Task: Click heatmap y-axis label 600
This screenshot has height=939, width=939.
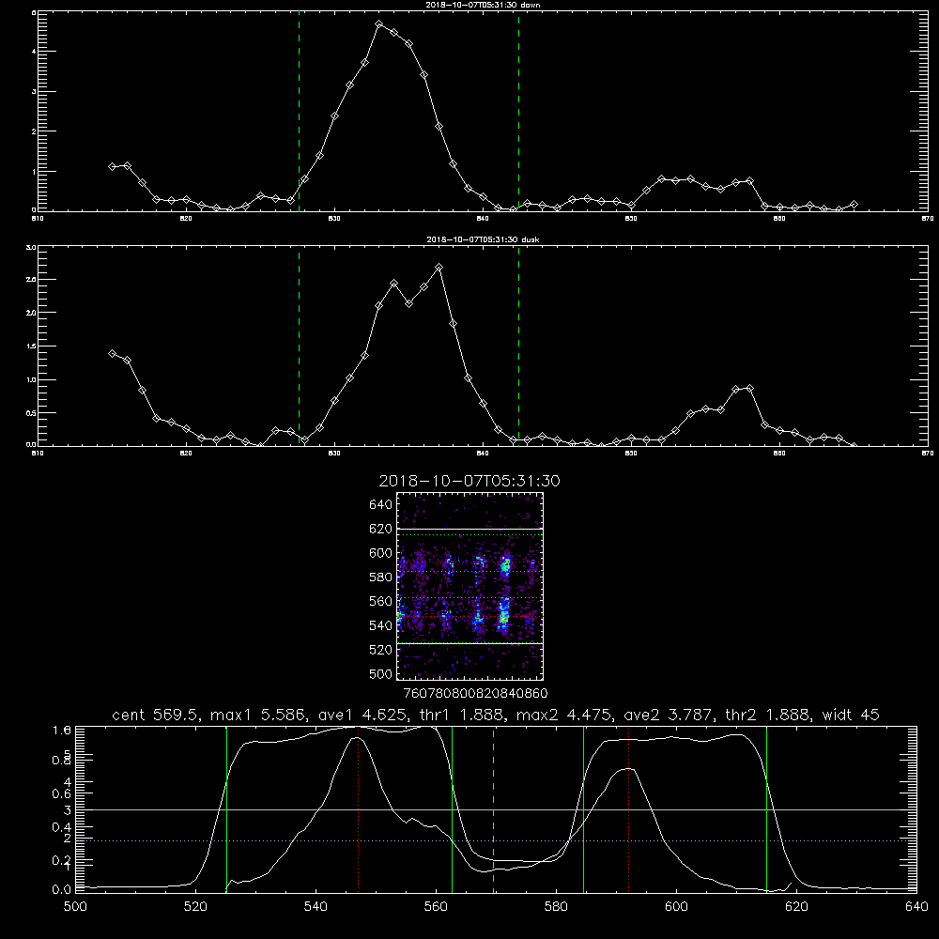Action: [x=381, y=553]
